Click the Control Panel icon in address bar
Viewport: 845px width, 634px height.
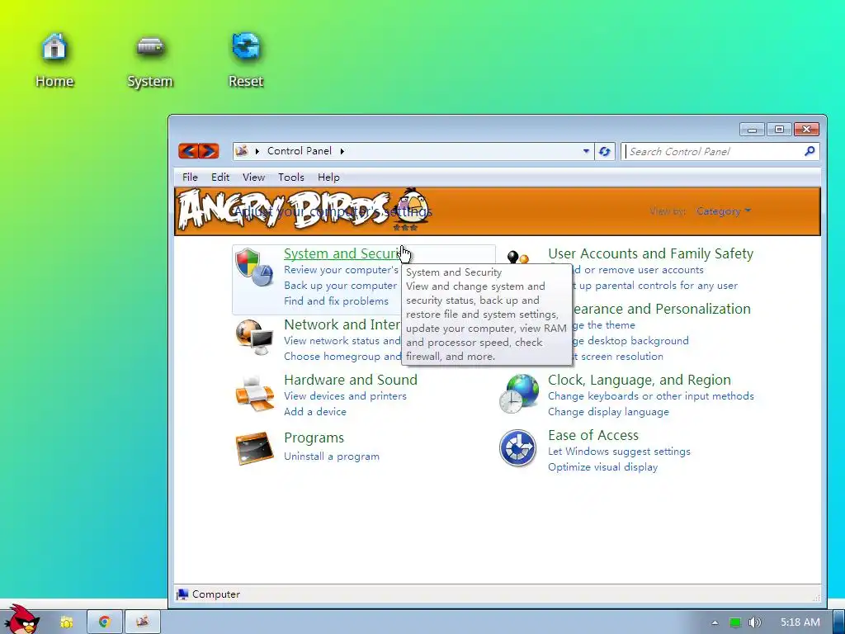242,151
